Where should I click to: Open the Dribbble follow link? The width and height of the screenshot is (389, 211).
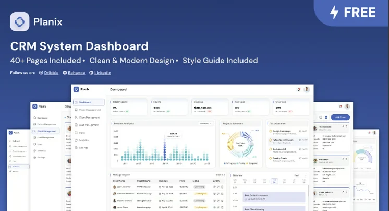[x=48, y=73]
